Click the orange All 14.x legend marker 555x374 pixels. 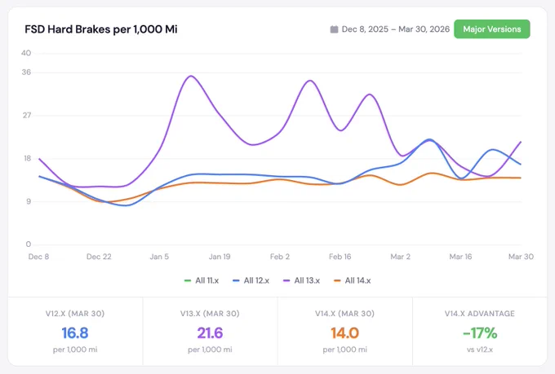pos(337,280)
